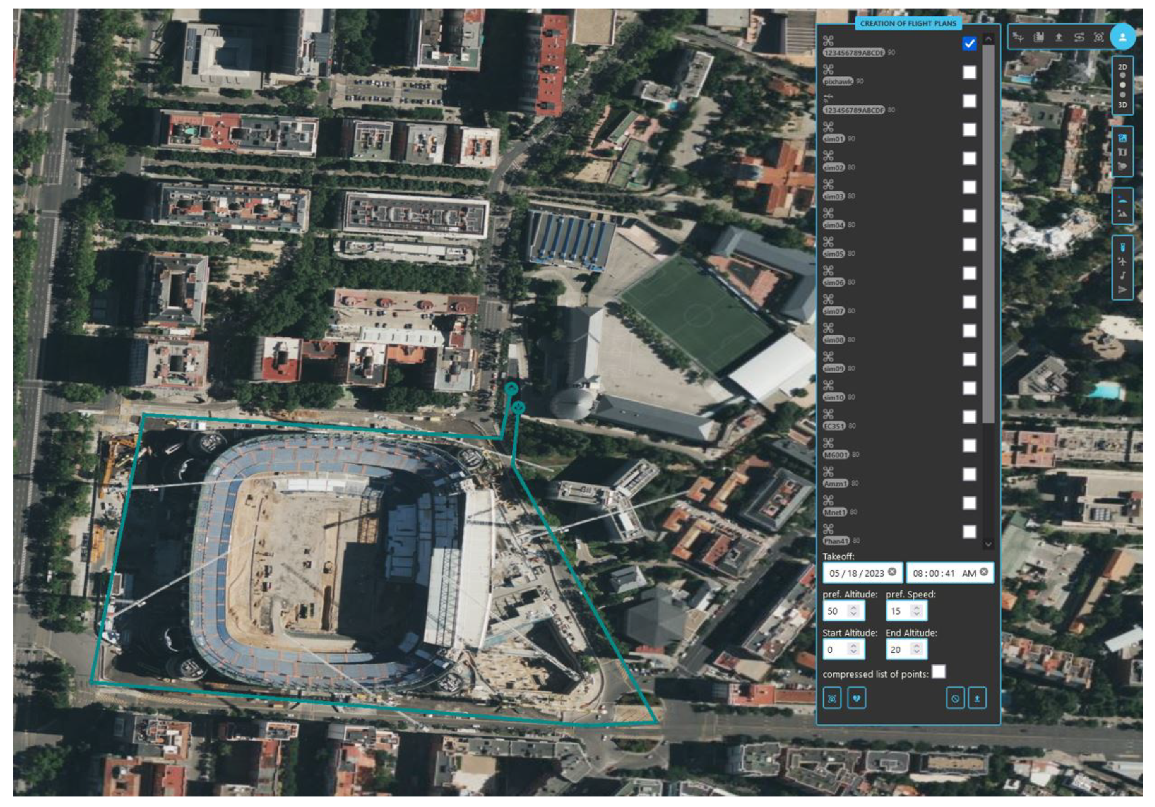This screenshot has height=807, width=1155.
Task: Click the satellite imagery layer icon
Action: click(x=1122, y=138)
